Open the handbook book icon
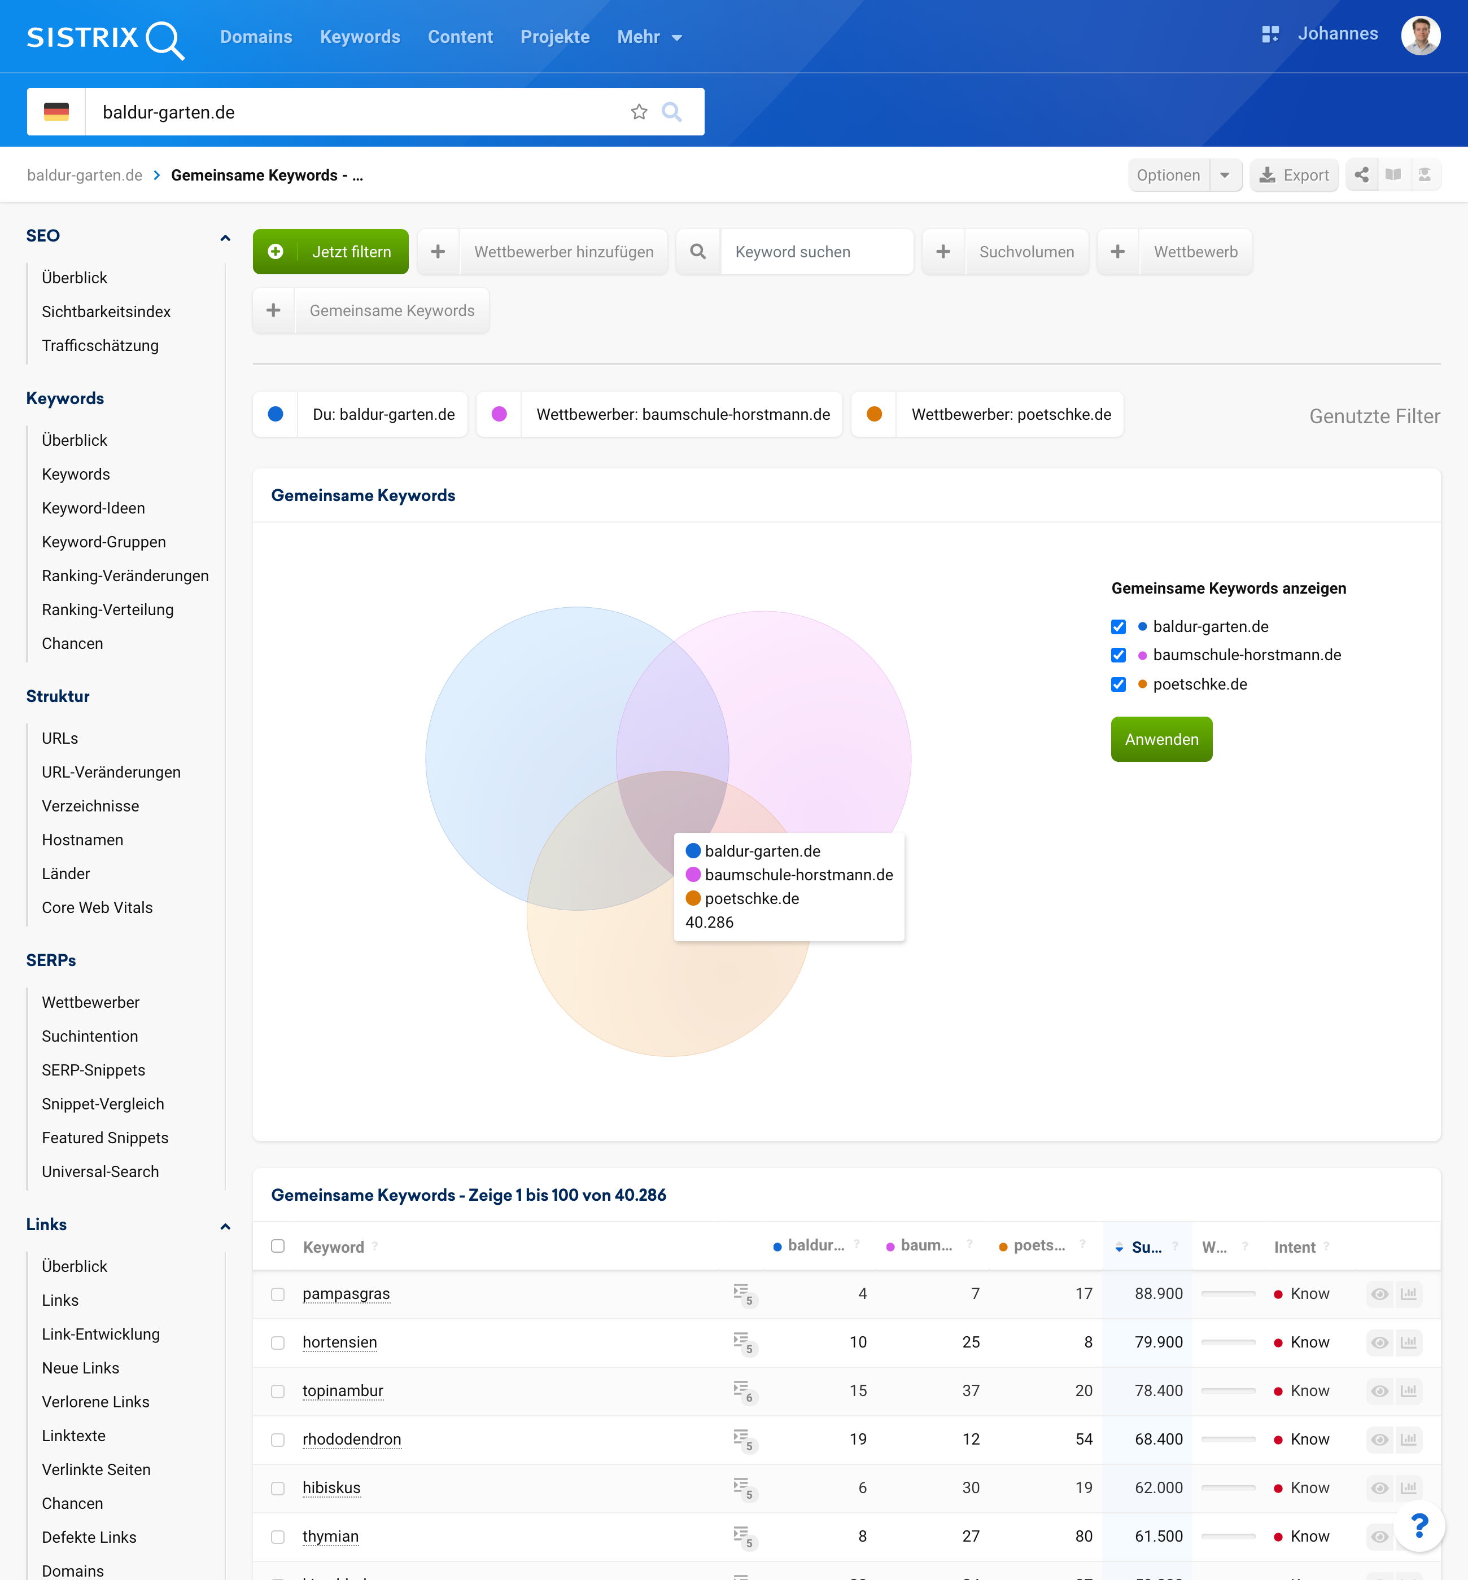 tap(1393, 175)
